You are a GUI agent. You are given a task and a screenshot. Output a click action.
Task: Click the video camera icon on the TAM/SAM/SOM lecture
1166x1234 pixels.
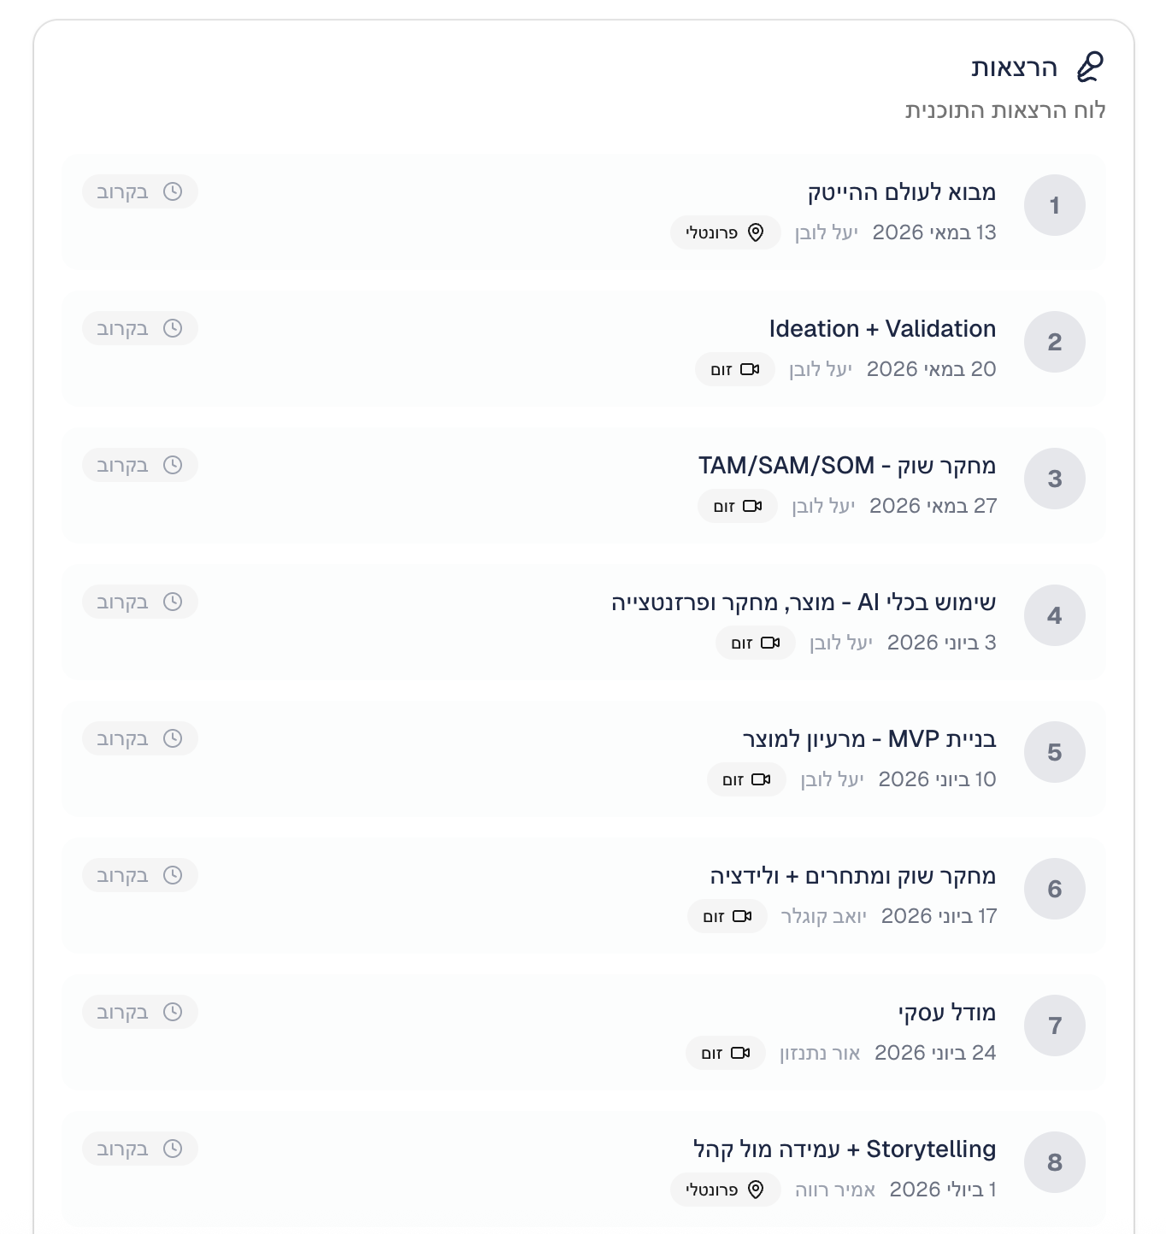click(752, 506)
